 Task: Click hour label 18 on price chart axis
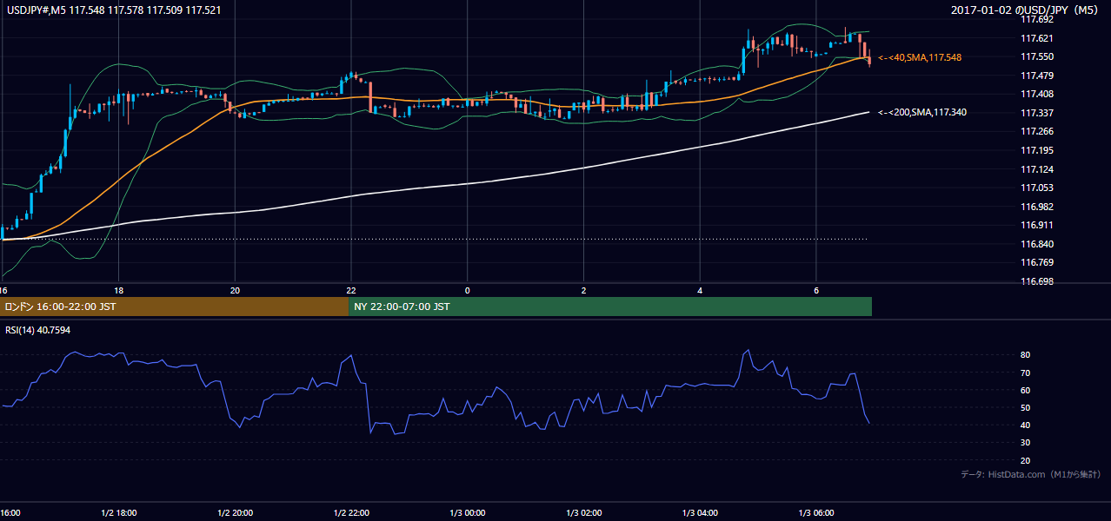(119, 289)
